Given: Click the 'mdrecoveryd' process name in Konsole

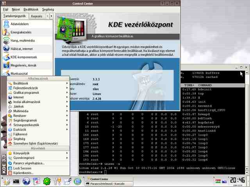Looking at the screenshot, I should 209,127.
